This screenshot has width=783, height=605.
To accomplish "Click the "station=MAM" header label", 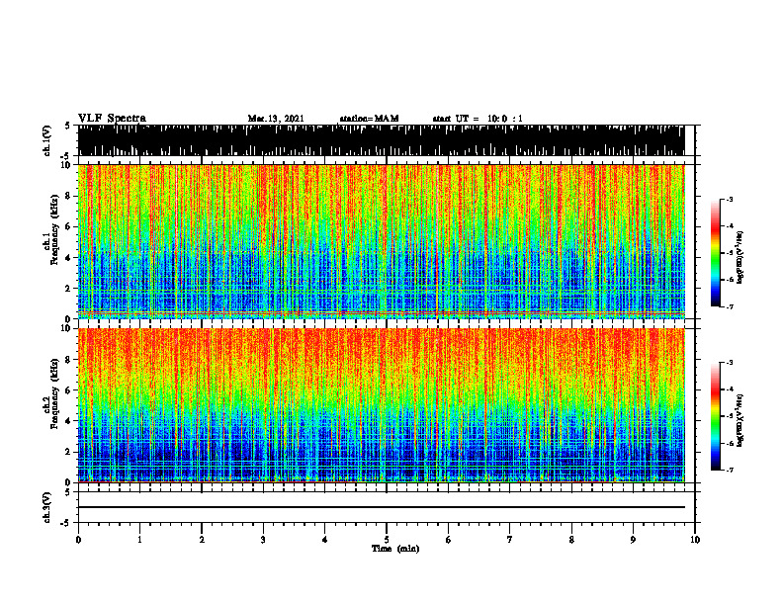I will coord(369,119).
